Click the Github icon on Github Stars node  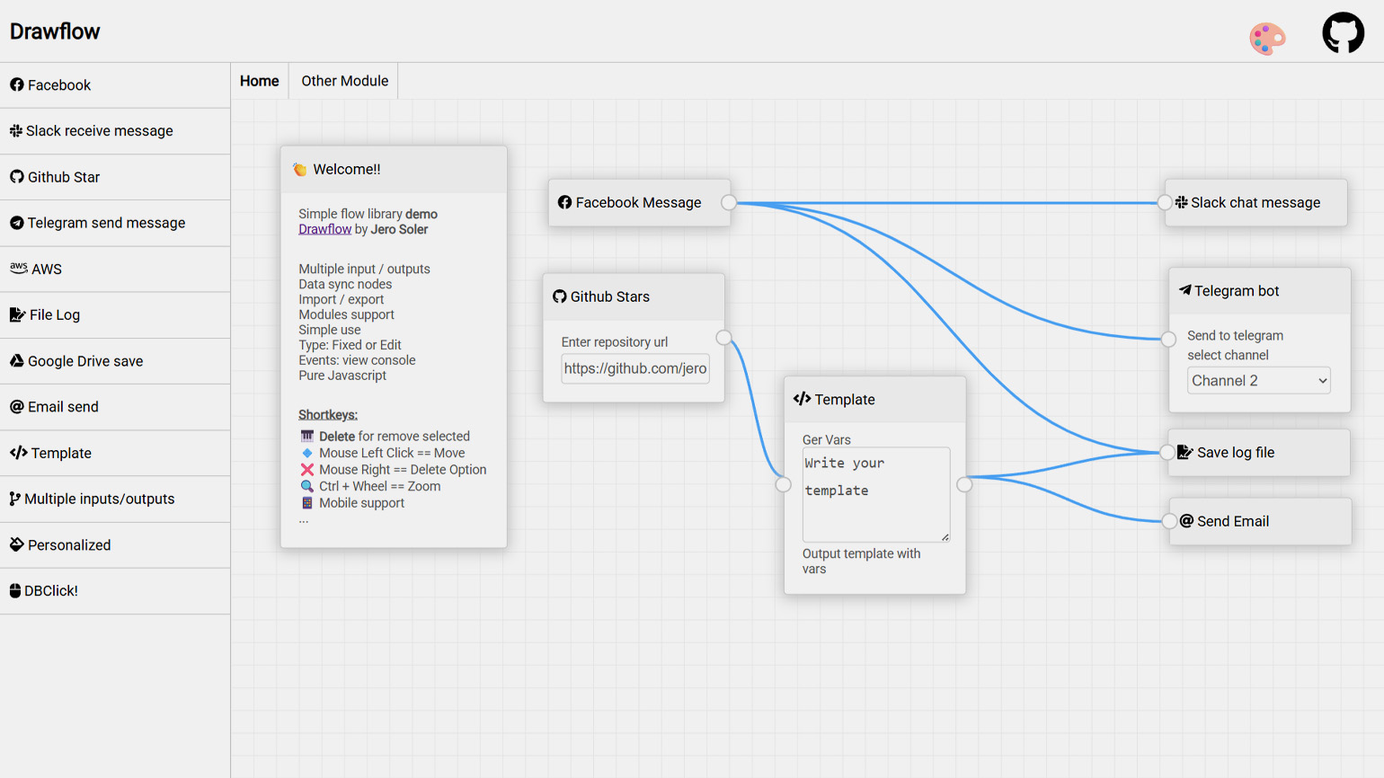560,296
